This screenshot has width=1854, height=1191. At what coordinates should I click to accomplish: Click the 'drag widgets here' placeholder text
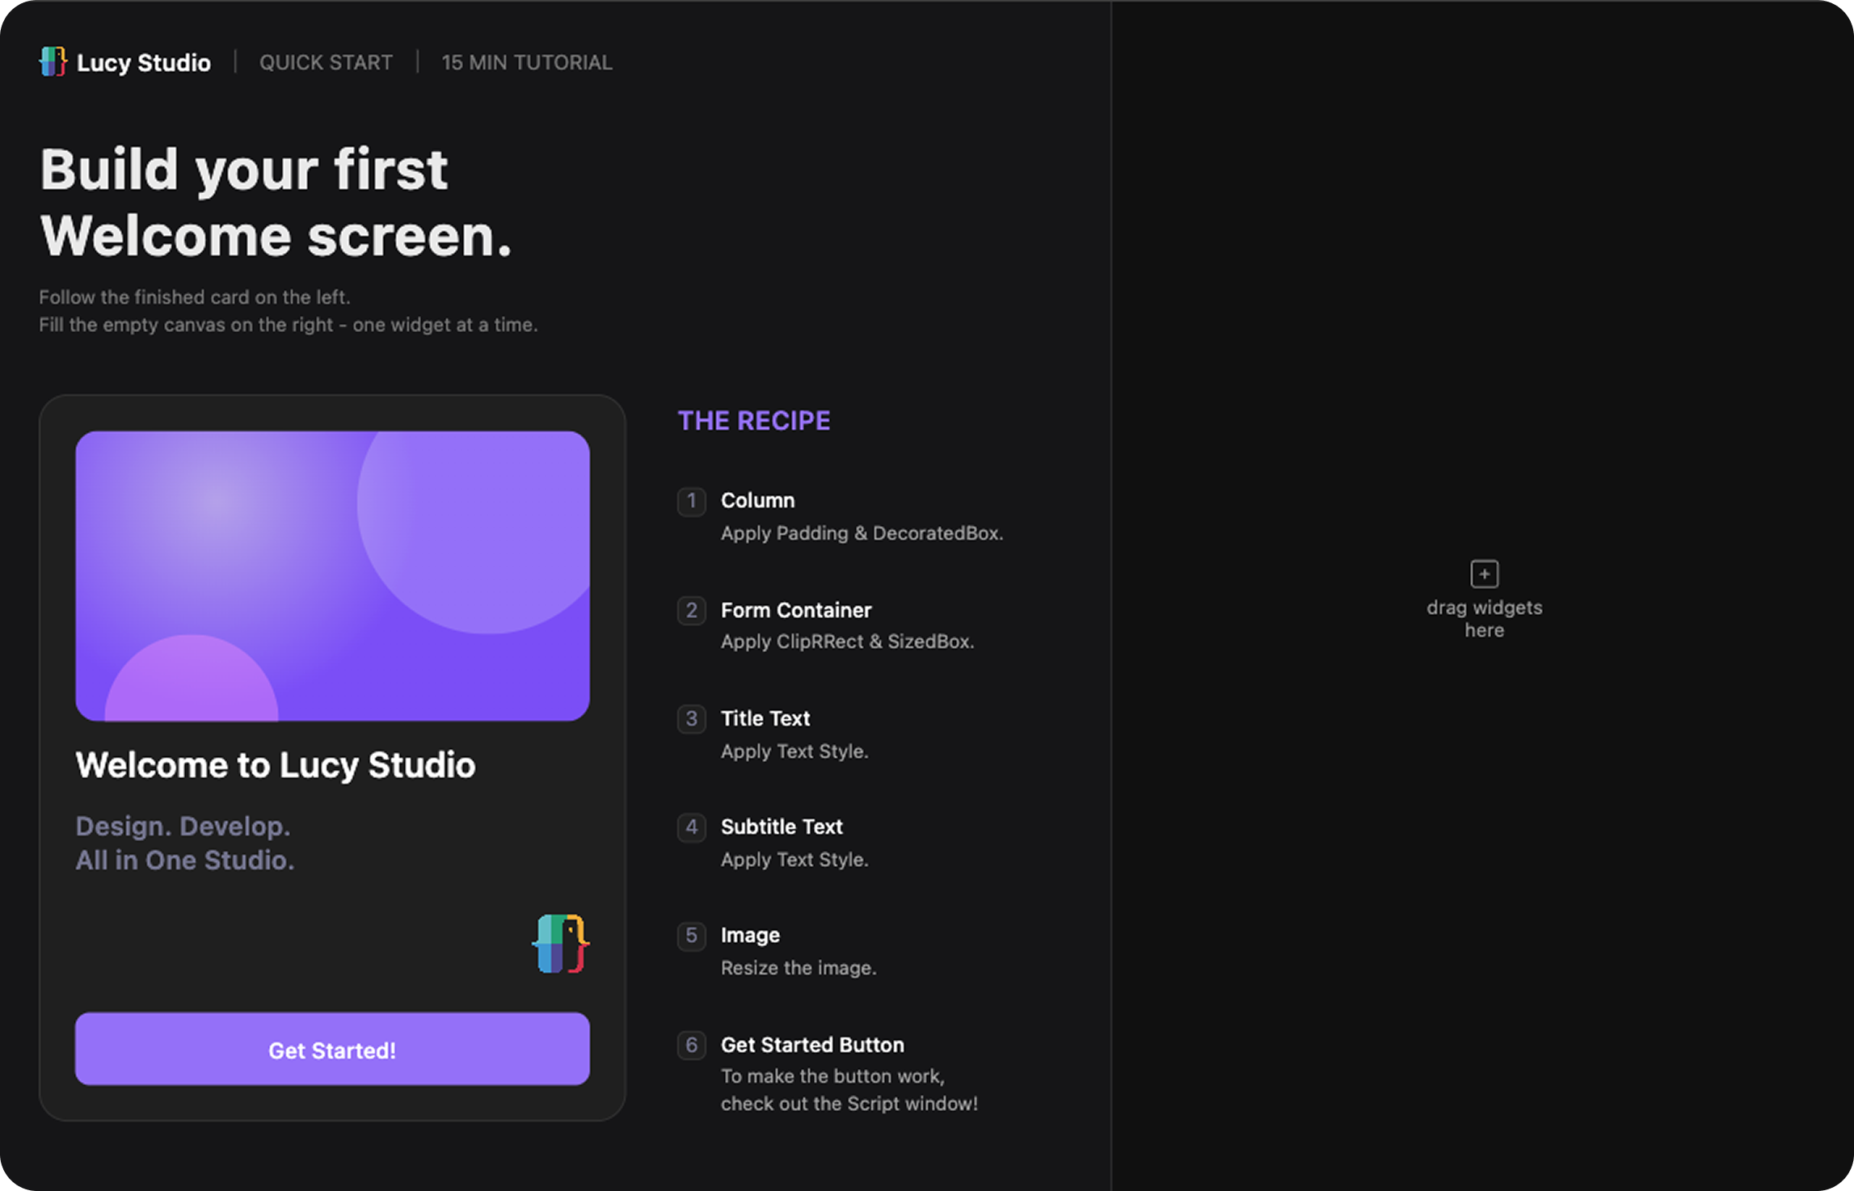(x=1484, y=618)
